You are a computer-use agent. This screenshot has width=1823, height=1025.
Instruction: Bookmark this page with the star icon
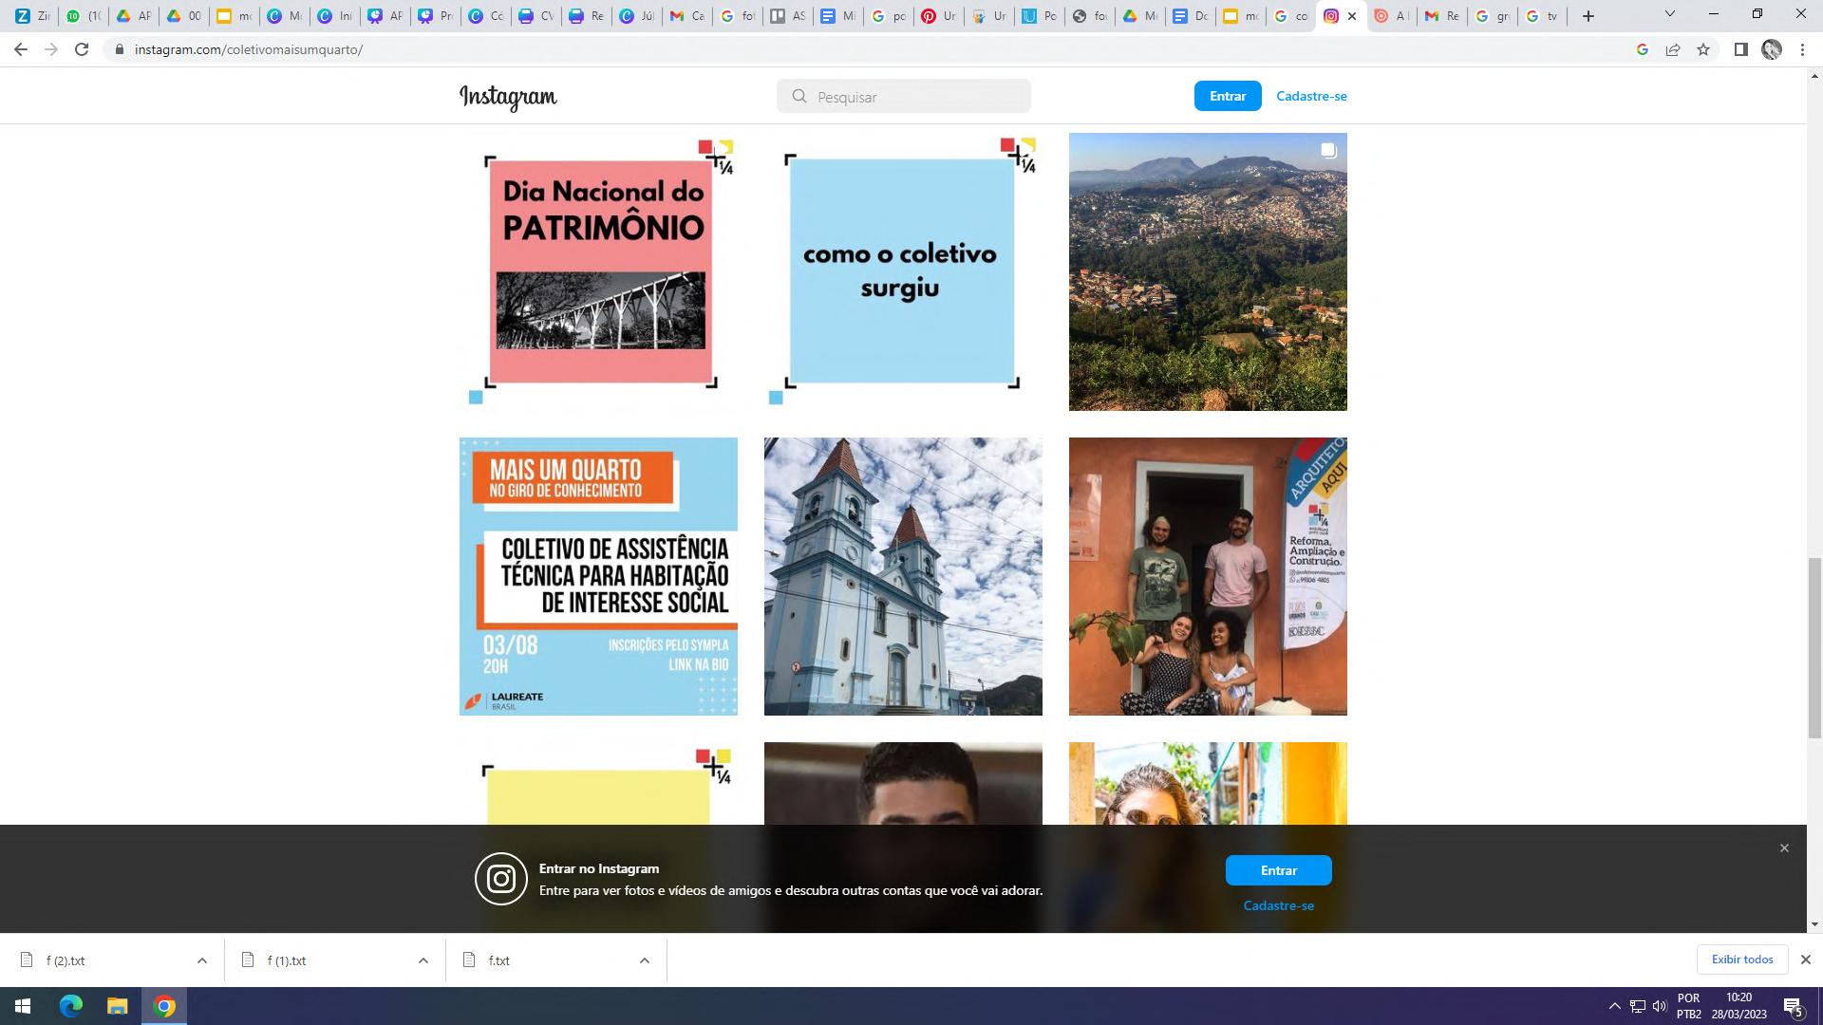(x=1703, y=49)
